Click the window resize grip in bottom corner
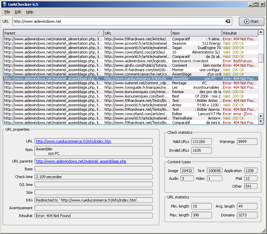 click(x=264, y=231)
